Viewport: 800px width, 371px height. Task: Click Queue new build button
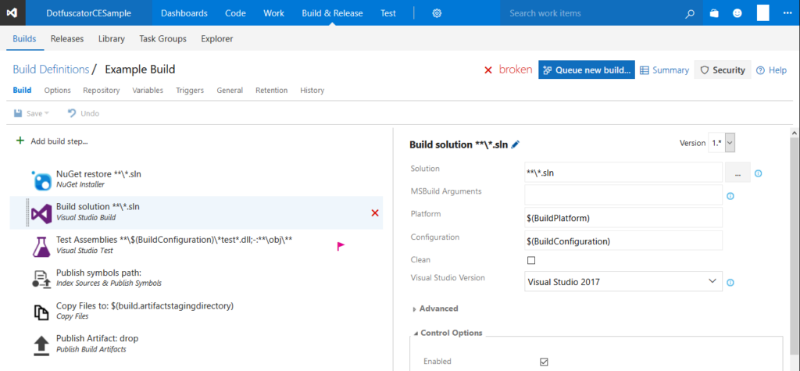click(x=587, y=70)
